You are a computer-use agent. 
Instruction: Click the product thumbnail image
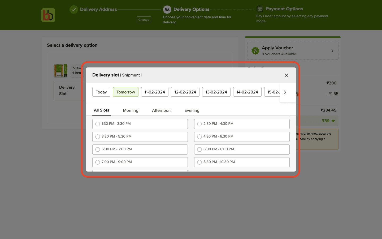click(x=60, y=70)
